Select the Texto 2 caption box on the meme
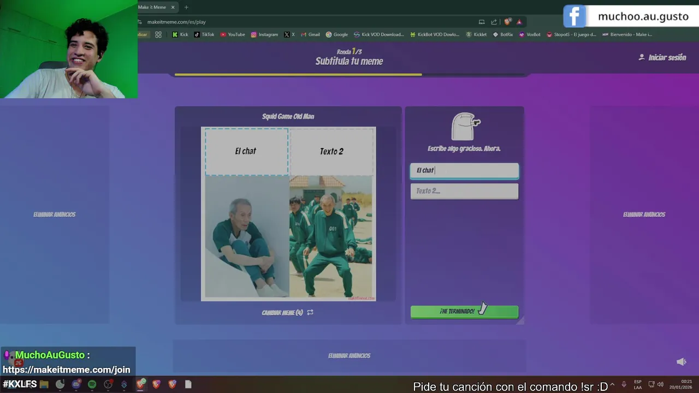This screenshot has height=393, width=699. (x=331, y=151)
